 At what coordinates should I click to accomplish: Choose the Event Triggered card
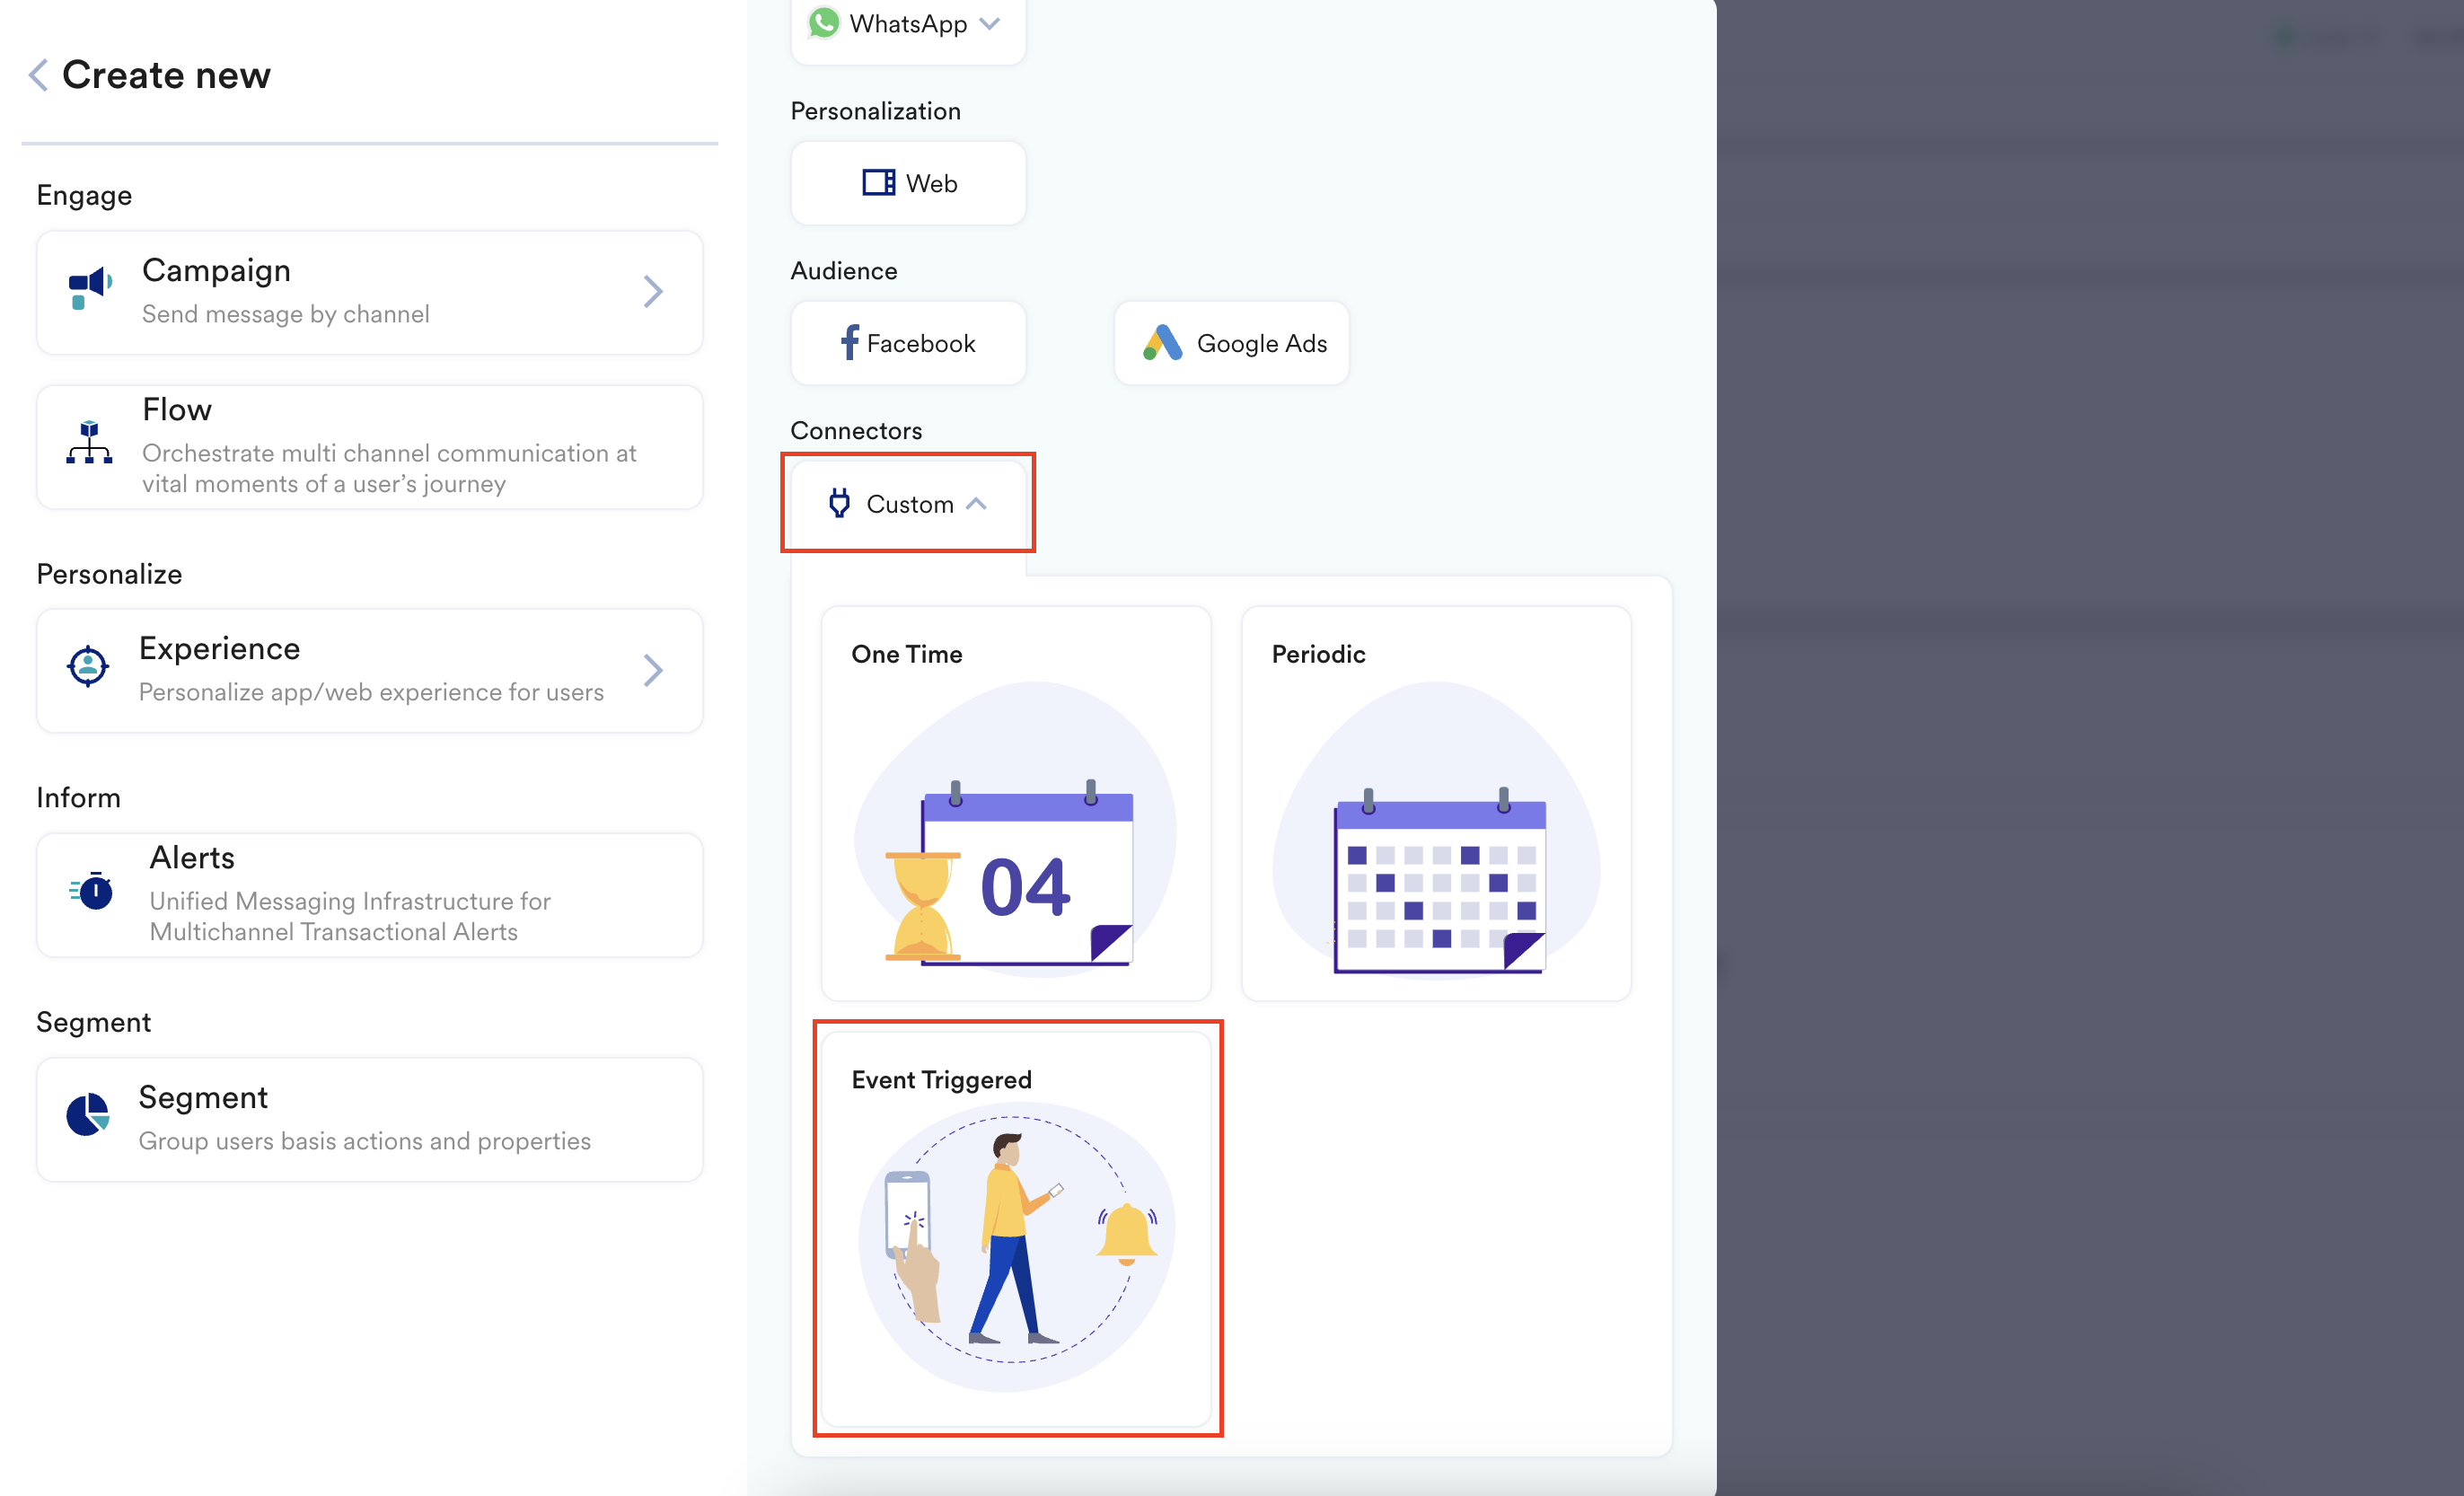click(1015, 1229)
